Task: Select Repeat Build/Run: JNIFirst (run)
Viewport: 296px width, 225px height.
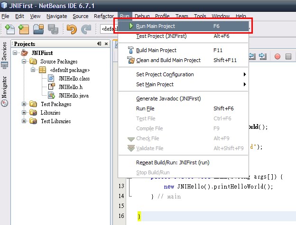Action: [x=183, y=162]
